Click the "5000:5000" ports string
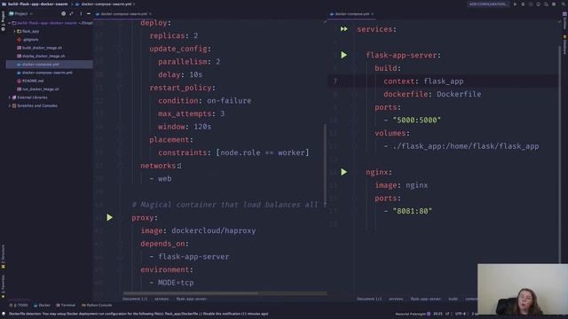Viewport: 568px width, 319px height. tap(416, 120)
